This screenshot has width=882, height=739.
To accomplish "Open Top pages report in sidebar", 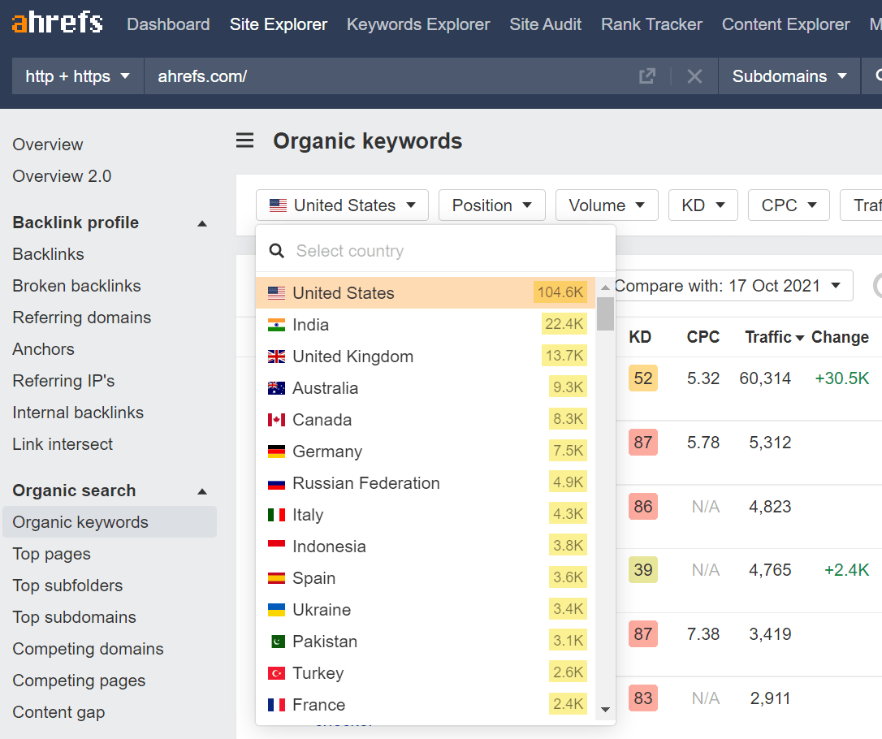I will coord(51,554).
